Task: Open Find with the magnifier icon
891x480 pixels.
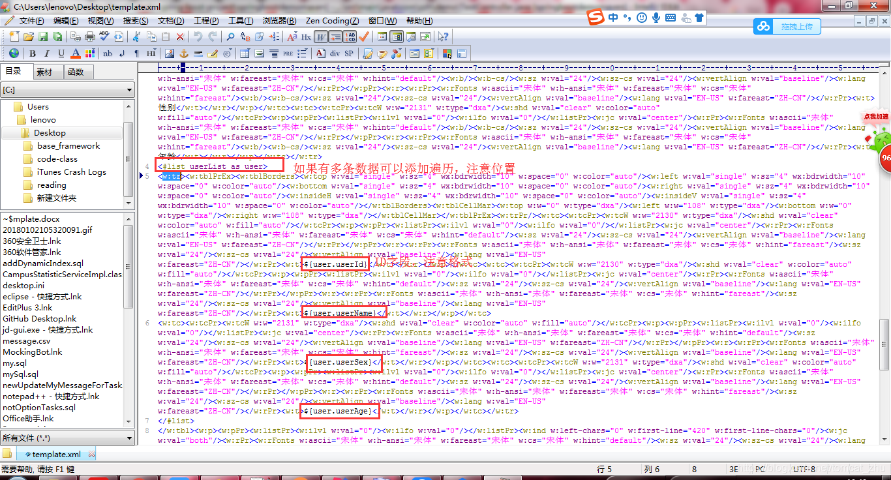Action: (x=230, y=37)
